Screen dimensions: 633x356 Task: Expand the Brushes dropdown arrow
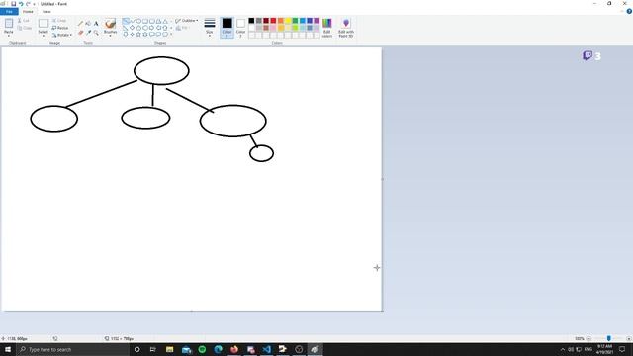pyautogui.click(x=110, y=36)
